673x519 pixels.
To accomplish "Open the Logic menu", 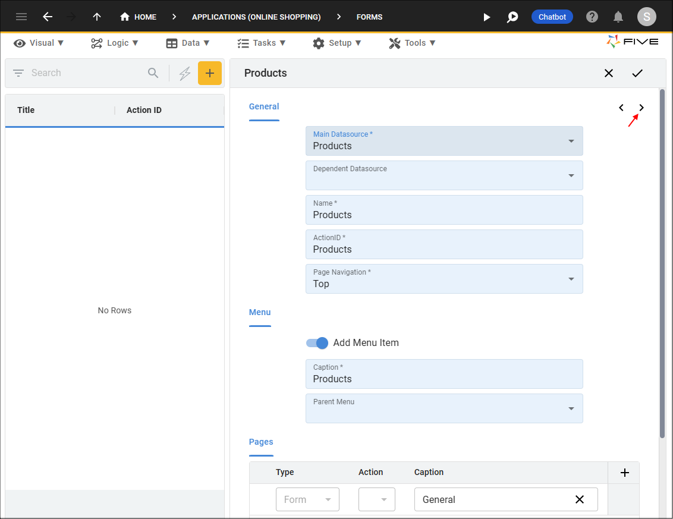I will click(x=115, y=43).
